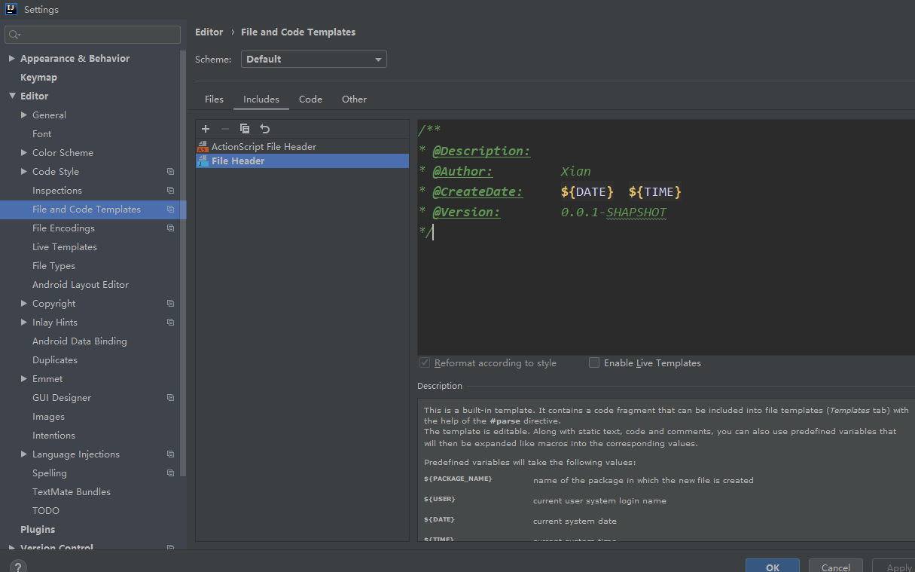Click ${PACKAGE_NAME} in the description
Image resolution: width=915 pixels, height=572 pixels.
pyautogui.click(x=458, y=479)
